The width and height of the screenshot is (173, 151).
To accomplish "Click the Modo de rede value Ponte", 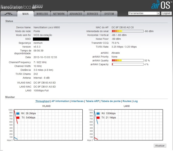I will [x=37, y=31].
